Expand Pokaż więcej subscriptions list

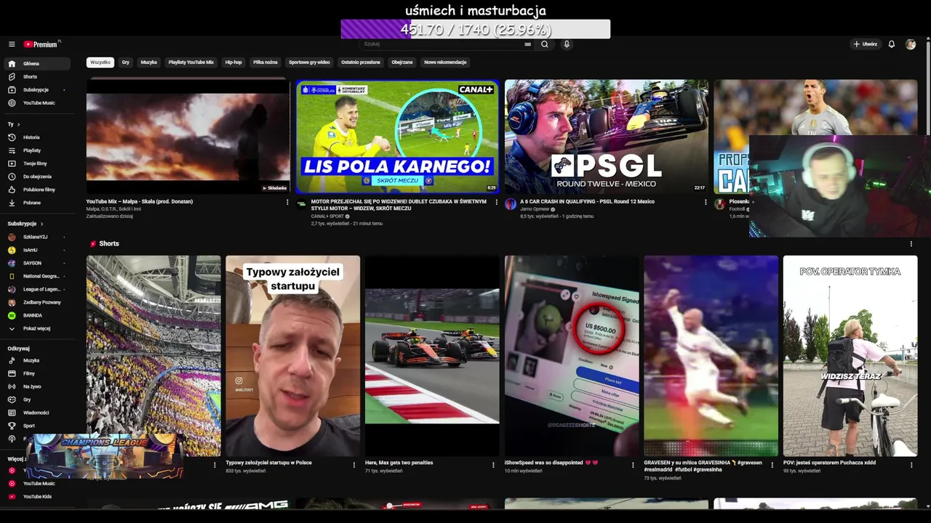tap(39, 328)
